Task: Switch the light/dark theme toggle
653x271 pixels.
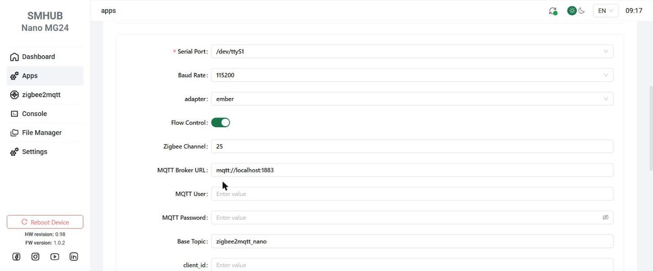Action: [575, 11]
